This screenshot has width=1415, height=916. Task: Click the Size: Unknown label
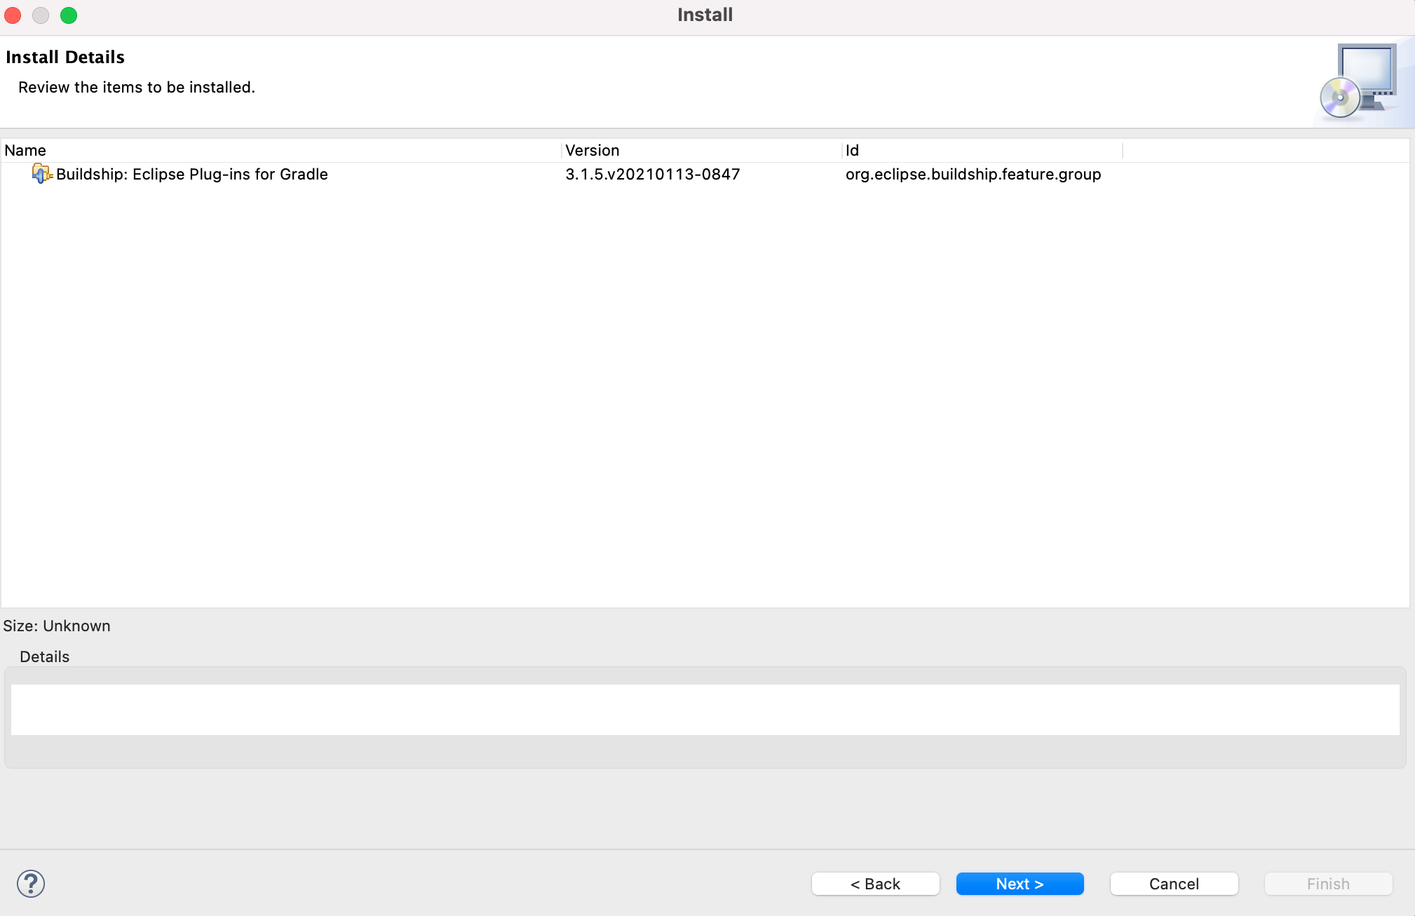56,626
